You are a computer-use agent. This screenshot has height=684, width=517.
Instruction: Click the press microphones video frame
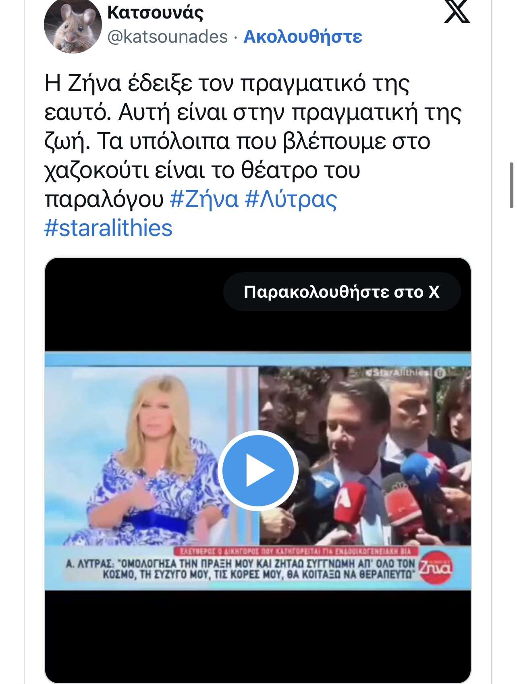pos(365,455)
